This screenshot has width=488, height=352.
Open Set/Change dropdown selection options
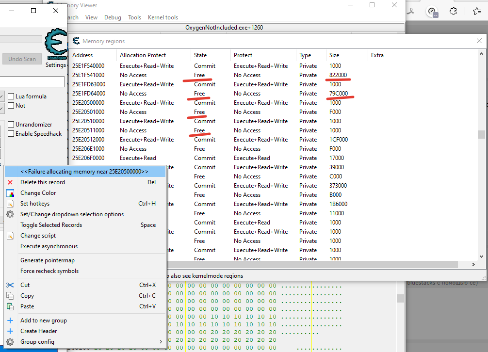(72, 214)
